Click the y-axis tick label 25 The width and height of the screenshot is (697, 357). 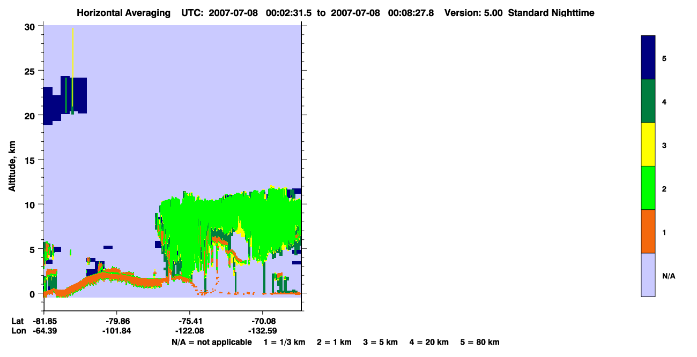click(31, 71)
